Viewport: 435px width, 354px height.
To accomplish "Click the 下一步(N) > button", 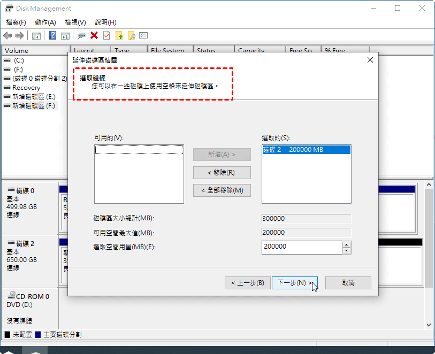I will point(294,283).
